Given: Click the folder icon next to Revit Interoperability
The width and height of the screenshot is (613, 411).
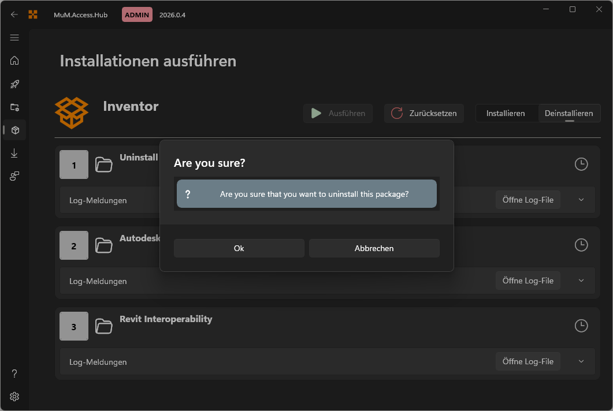Looking at the screenshot, I should [x=104, y=326].
